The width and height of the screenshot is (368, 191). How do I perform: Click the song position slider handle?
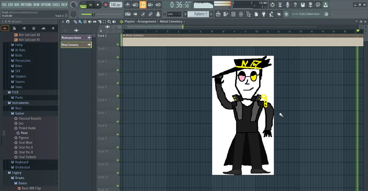pyautogui.click(x=93, y=14)
